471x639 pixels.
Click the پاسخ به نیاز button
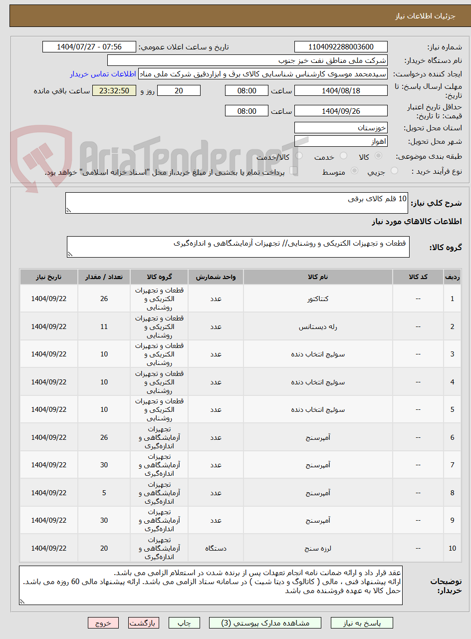[362, 623]
